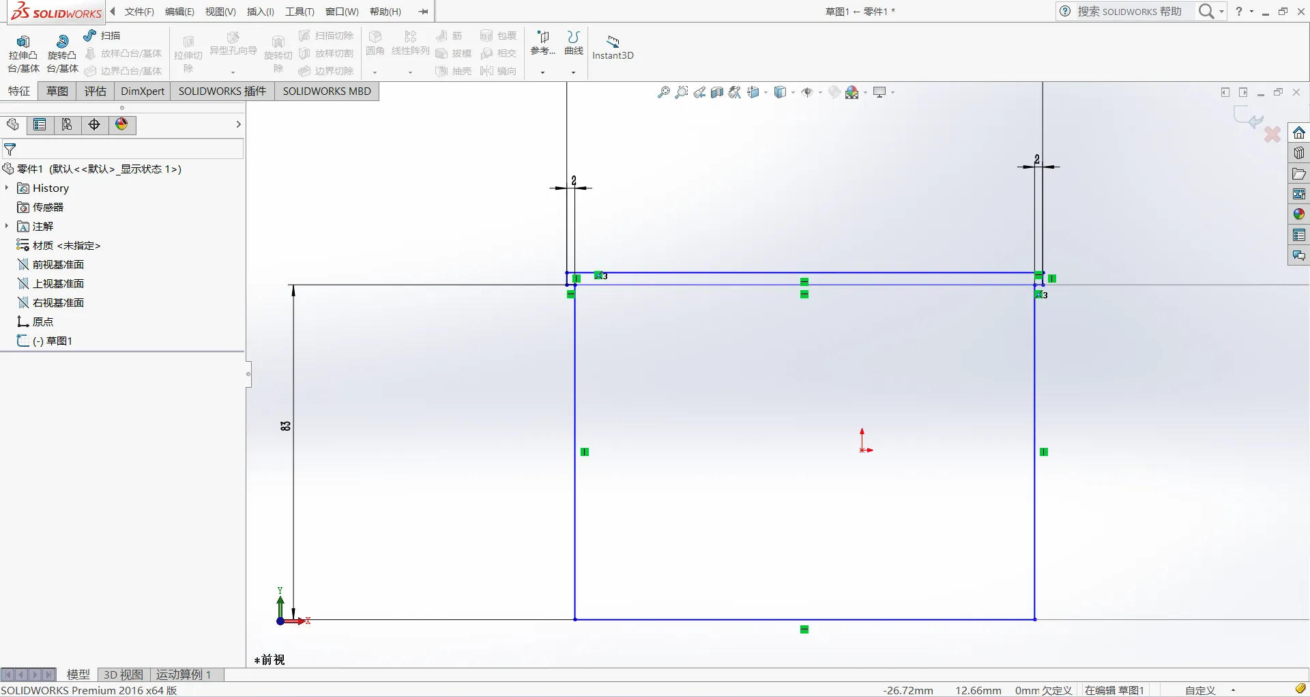This screenshot has height=697, width=1310.
Task: Open SOLIDWORKS Resources home icon in task pane
Action: 1299,132
